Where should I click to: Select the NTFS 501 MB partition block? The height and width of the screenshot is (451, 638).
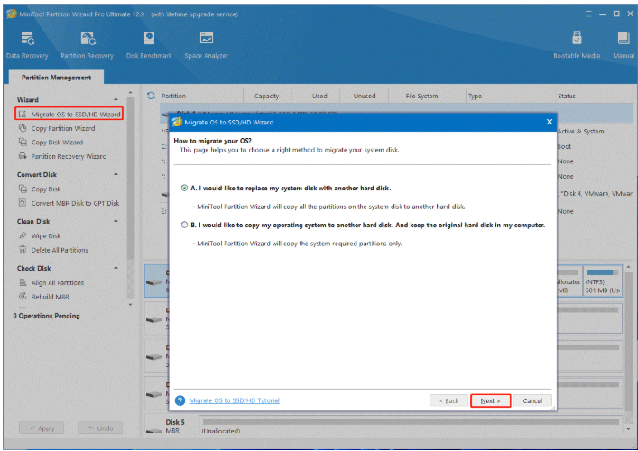point(603,281)
